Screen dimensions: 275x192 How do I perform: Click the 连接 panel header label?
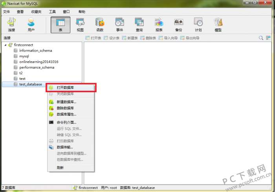(x=7, y=38)
